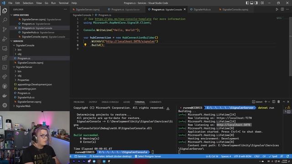Split the terminal pane
This screenshot has width=292, height=164.
[274, 102]
